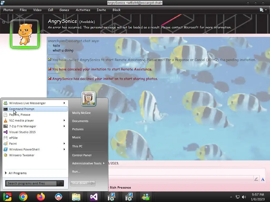Open Control Panel link

[82, 155]
